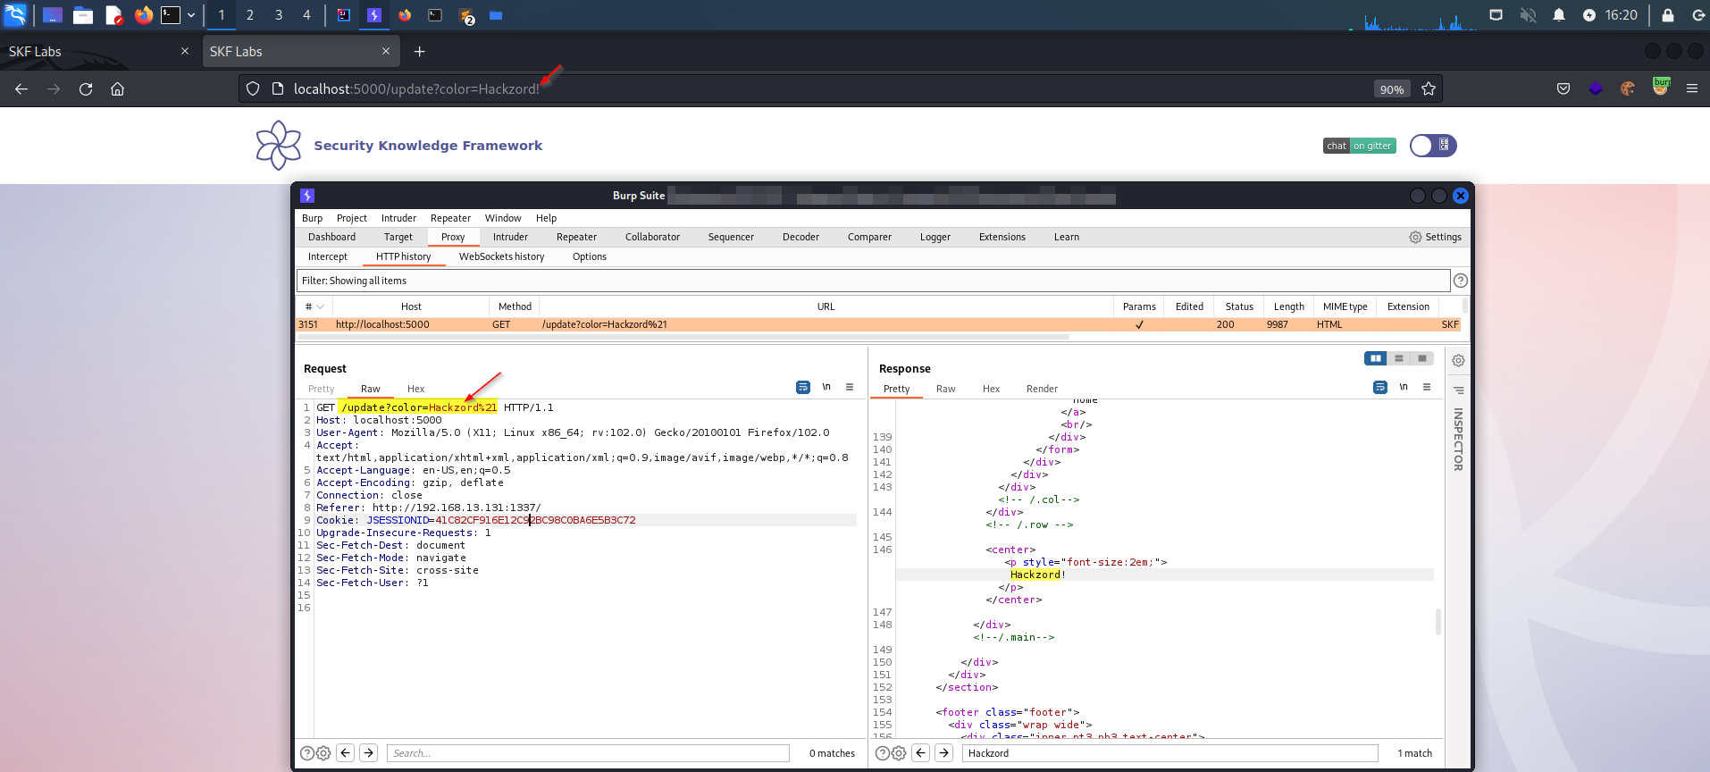Open the Burp menu
The image size is (1710, 772).
tap(312, 218)
